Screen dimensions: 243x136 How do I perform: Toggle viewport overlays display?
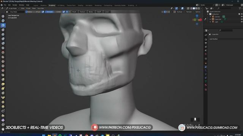pyautogui.click(x=182, y=8)
